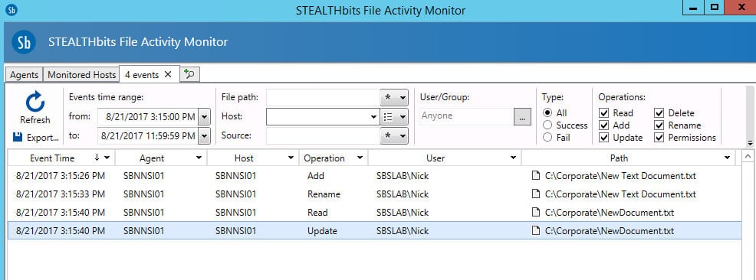
Task: Select the Success type radio button
Action: pyautogui.click(x=547, y=125)
